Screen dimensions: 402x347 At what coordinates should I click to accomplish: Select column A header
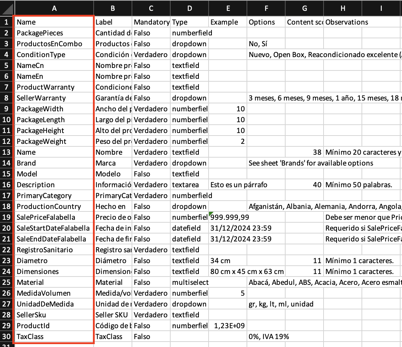coord(54,8)
